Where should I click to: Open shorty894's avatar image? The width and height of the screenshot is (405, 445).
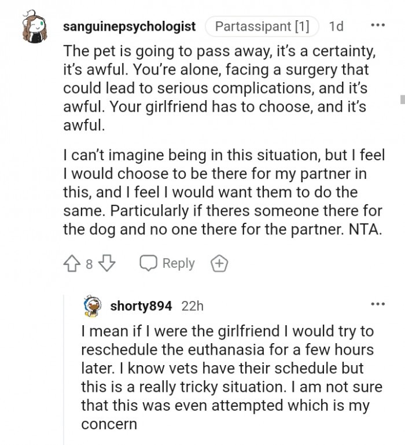93,306
